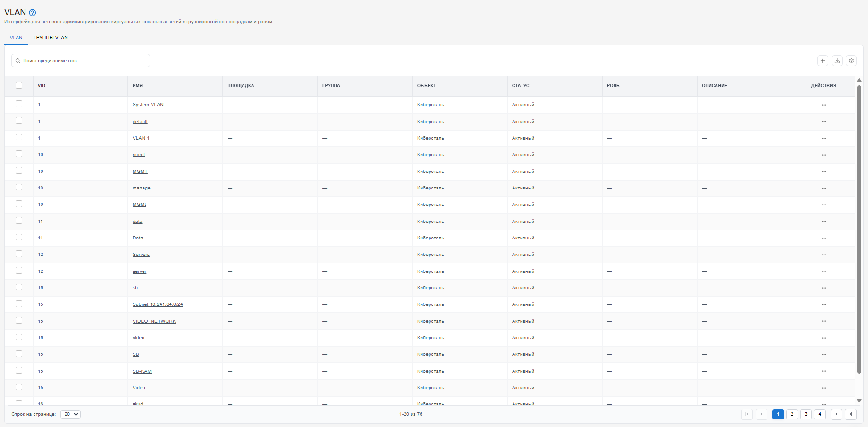Go to page 3 in pagination
Image resolution: width=868 pixels, height=427 pixels.
(x=806, y=414)
